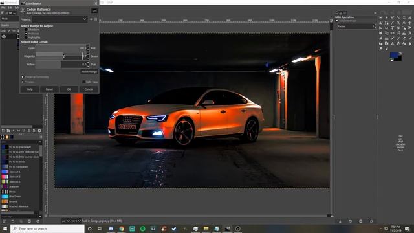Select the Scissors Select tool

tap(409, 17)
